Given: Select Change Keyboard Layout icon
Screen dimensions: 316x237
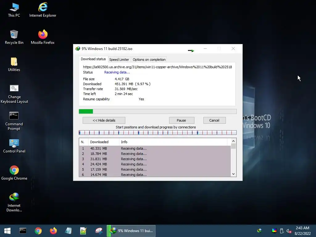Looking at the screenshot, I should coord(14,94).
